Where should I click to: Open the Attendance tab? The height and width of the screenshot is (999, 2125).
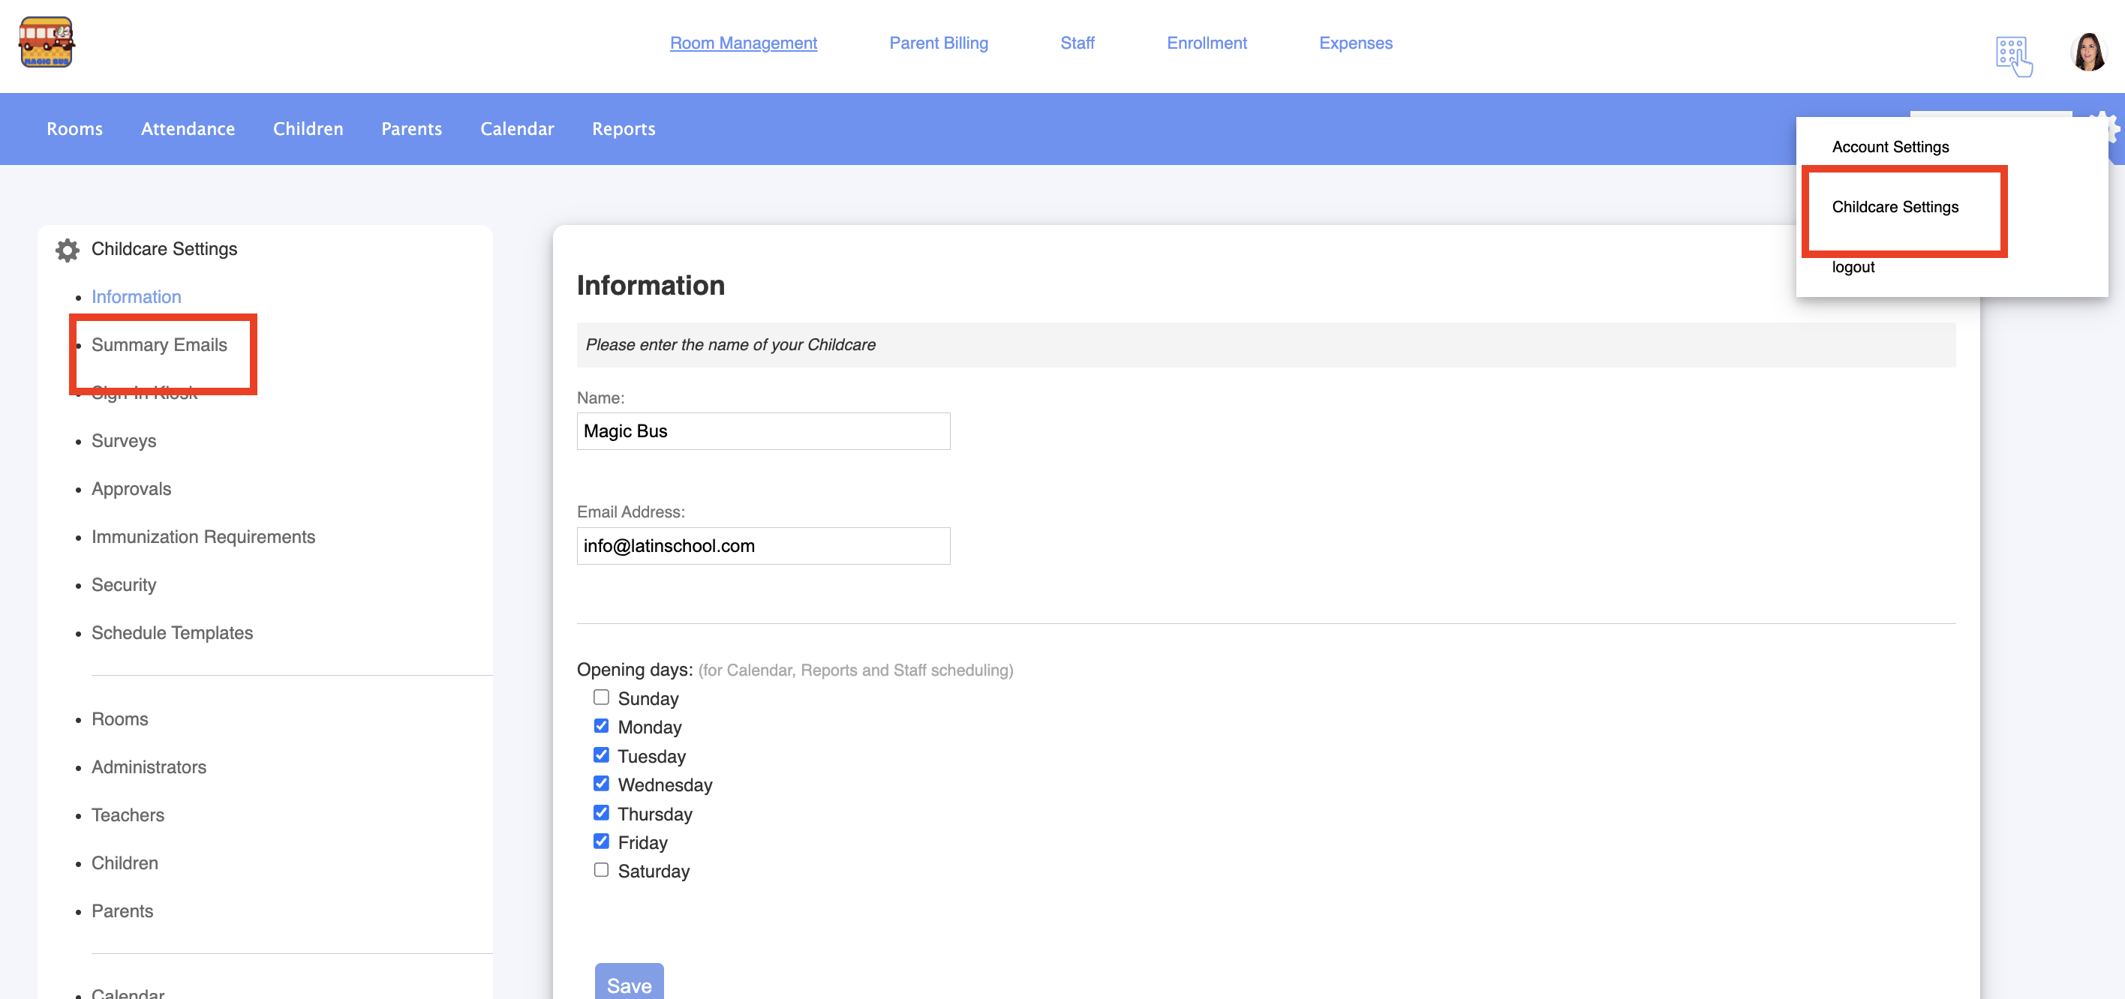(x=188, y=128)
